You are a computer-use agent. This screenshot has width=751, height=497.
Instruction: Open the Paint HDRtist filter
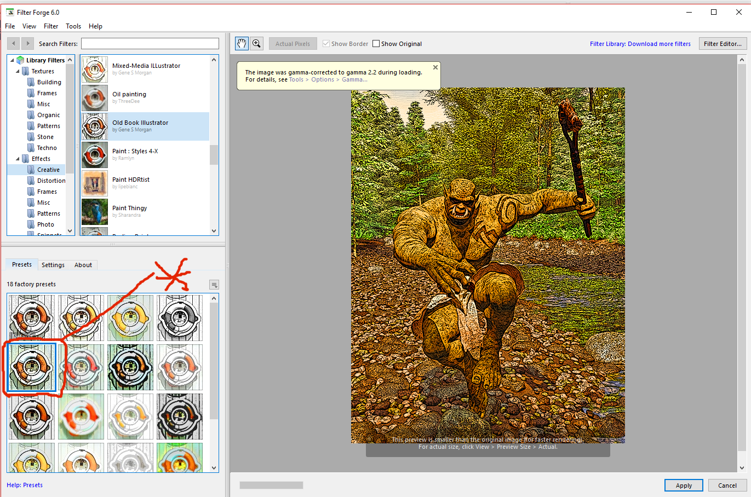145,183
